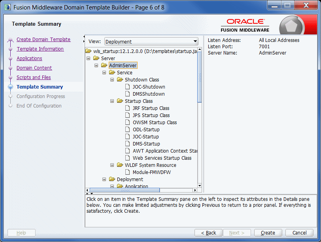Screen dimensions: 321x242
Task: Click the Back button
Action: coord(208,233)
